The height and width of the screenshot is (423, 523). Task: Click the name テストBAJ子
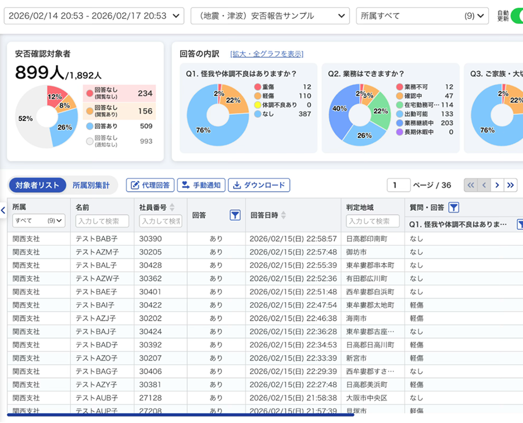click(96, 332)
